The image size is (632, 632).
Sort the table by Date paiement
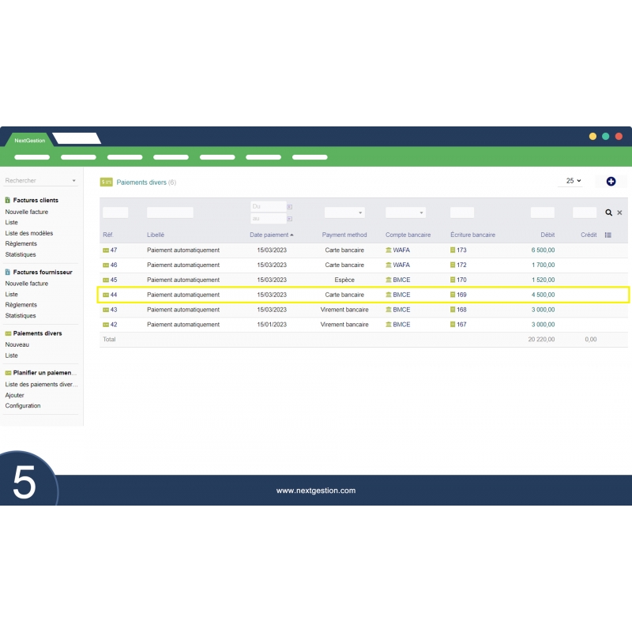[x=269, y=235]
